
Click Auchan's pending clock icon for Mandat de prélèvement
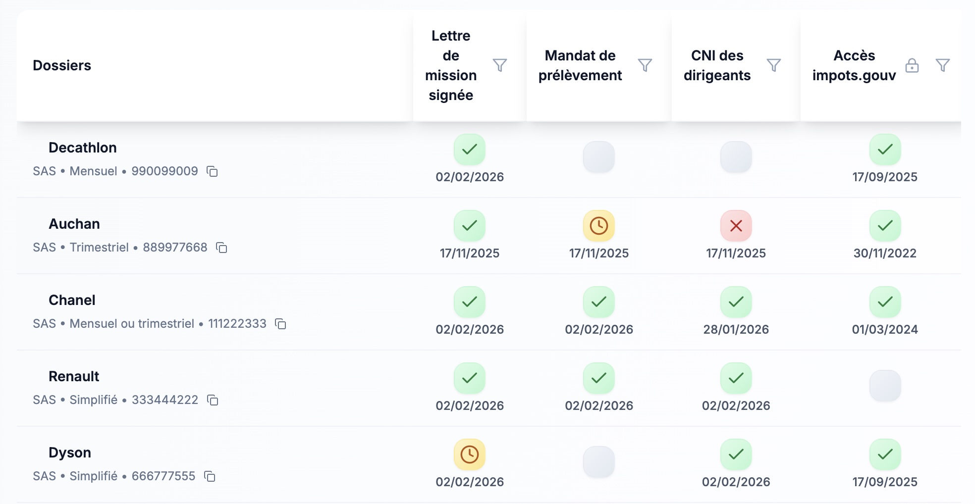pos(598,227)
